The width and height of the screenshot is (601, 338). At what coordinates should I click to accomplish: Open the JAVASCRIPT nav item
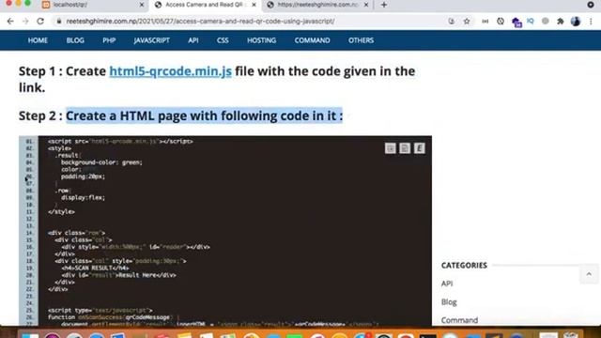tap(152, 40)
